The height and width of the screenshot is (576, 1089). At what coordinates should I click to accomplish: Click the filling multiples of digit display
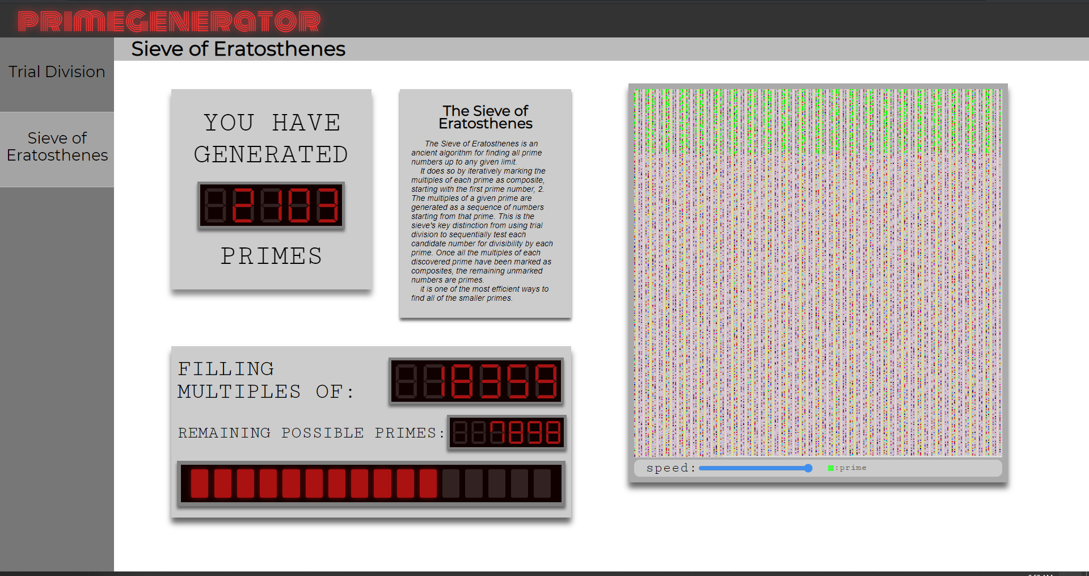[x=476, y=381]
